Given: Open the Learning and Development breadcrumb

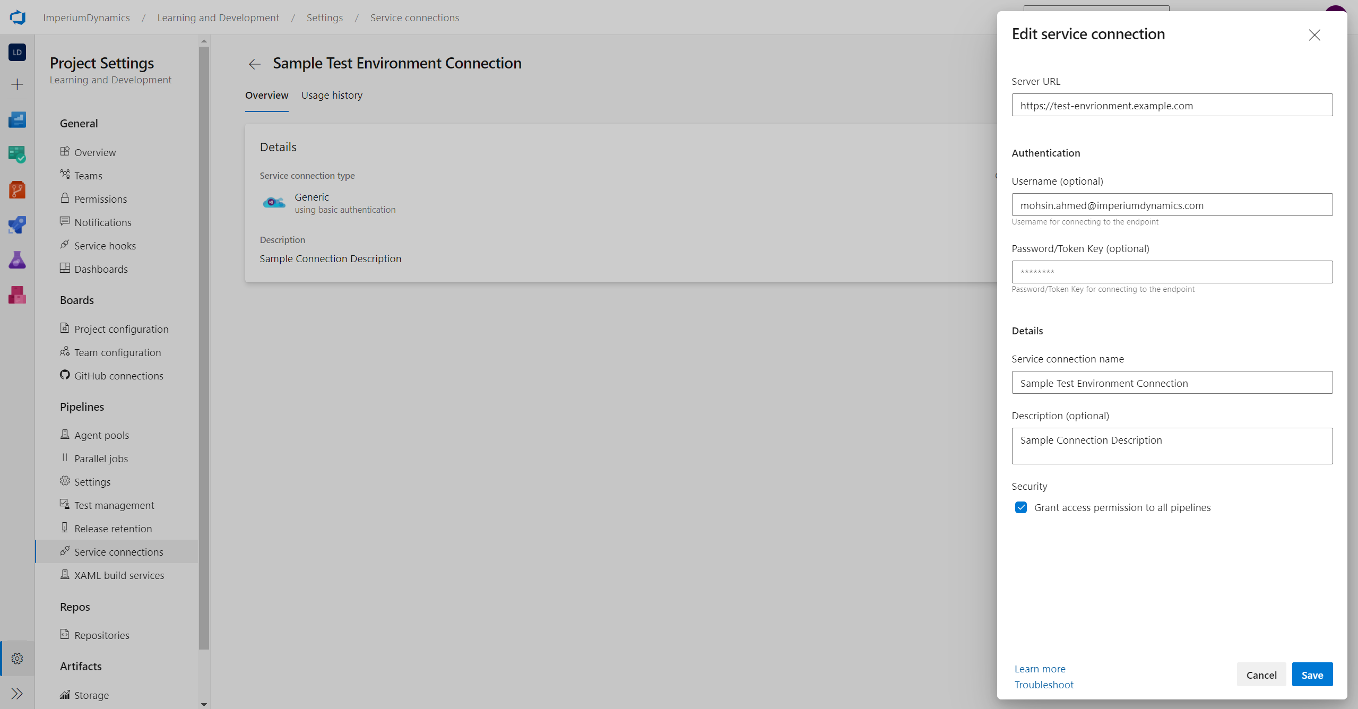Looking at the screenshot, I should point(218,18).
